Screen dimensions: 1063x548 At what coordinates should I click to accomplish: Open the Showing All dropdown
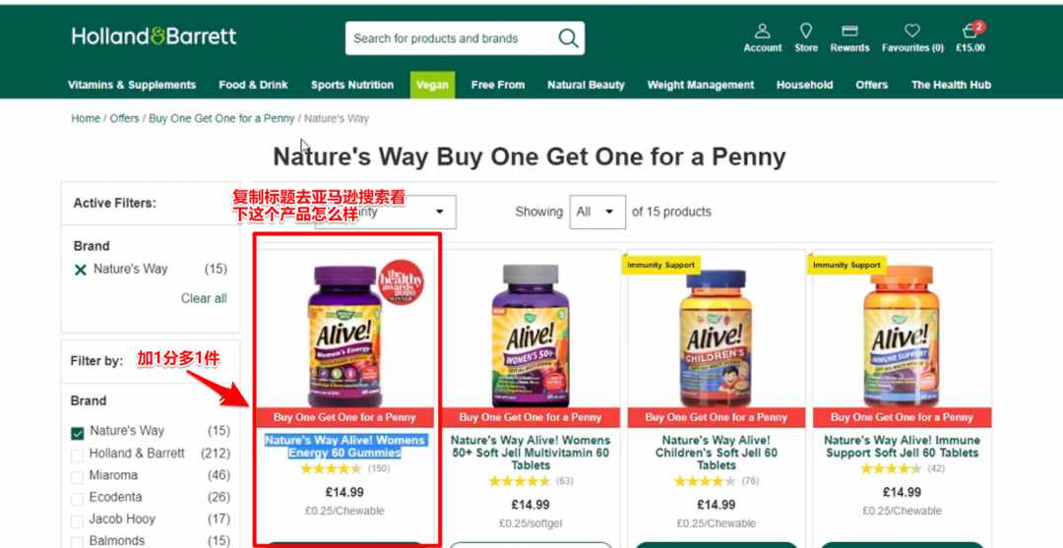click(x=596, y=213)
